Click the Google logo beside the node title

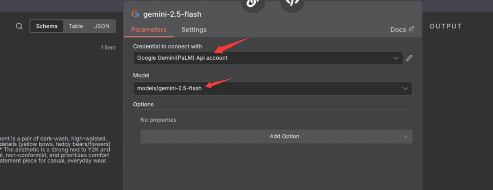click(x=135, y=14)
